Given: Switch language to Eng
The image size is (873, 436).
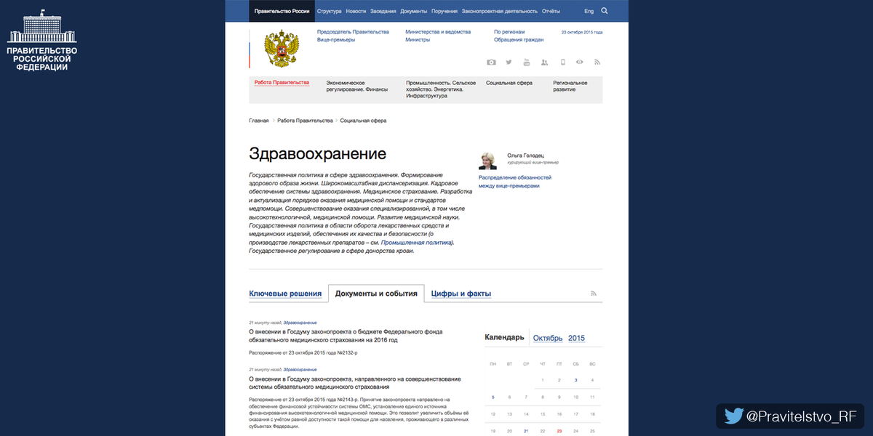Looking at the screenshot, I should coord(589,11).
